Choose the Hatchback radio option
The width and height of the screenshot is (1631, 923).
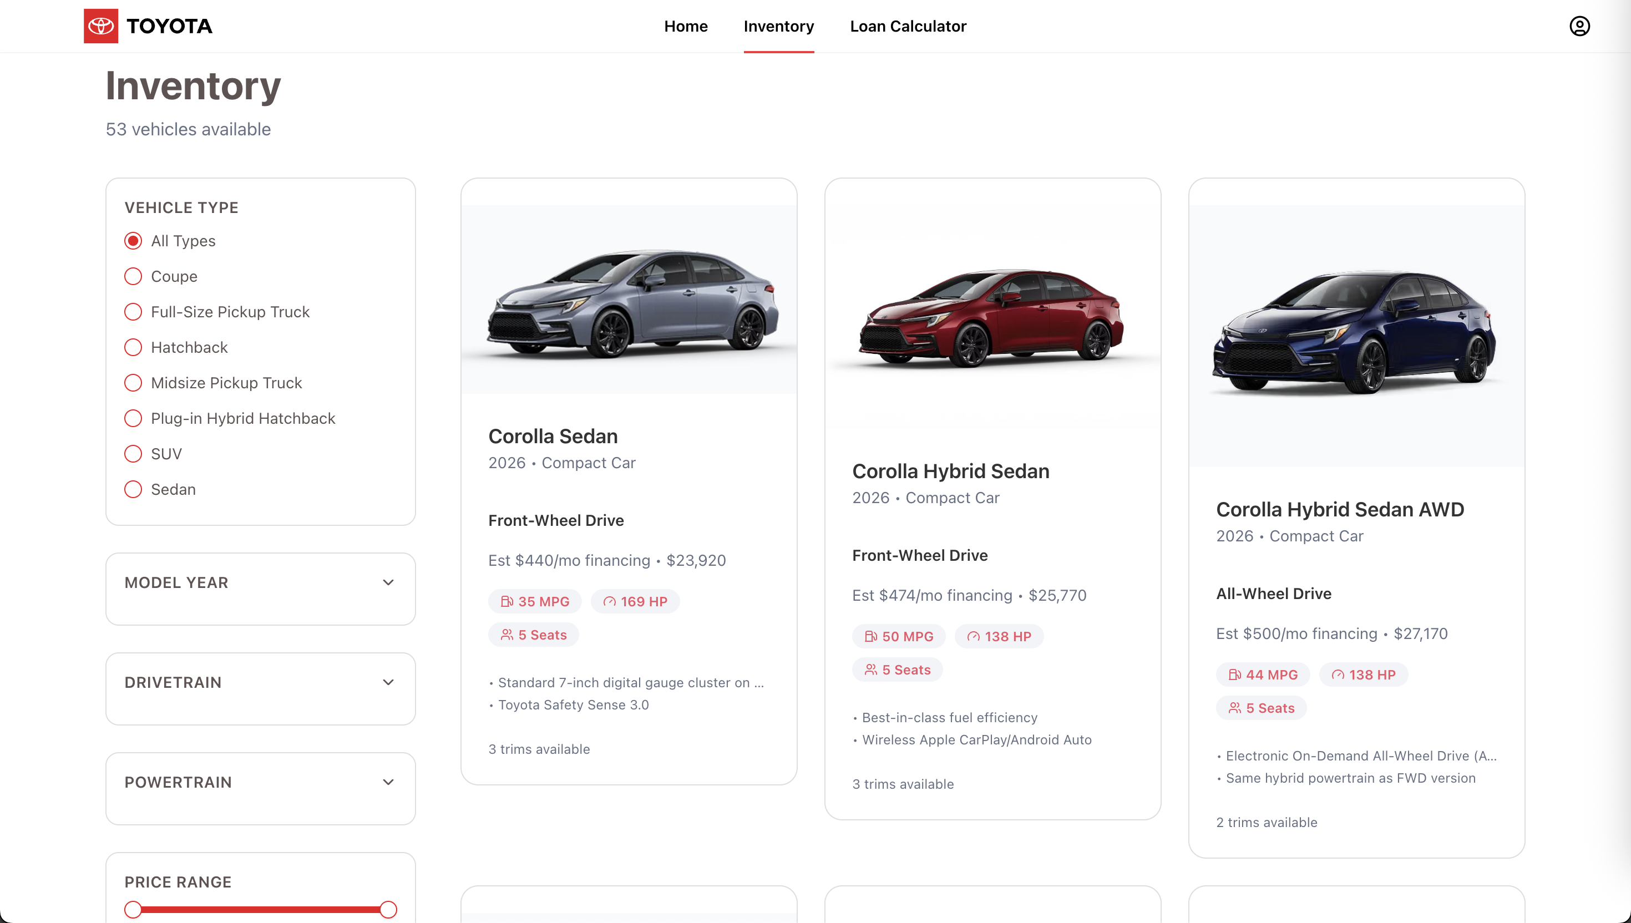pos(133,347)
